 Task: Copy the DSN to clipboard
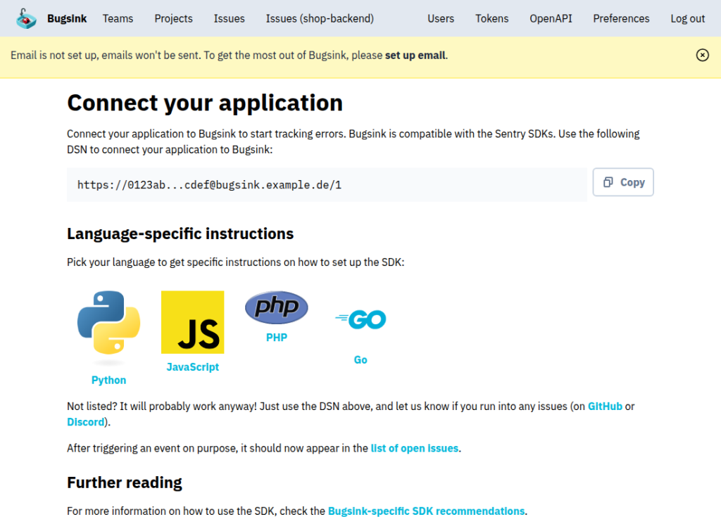(x=623, y=182)
